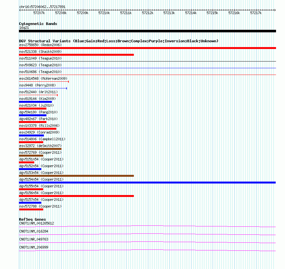
Task: Select the nsv521338 (Shaikh2009) red loss bar
Action: [76, 55]
